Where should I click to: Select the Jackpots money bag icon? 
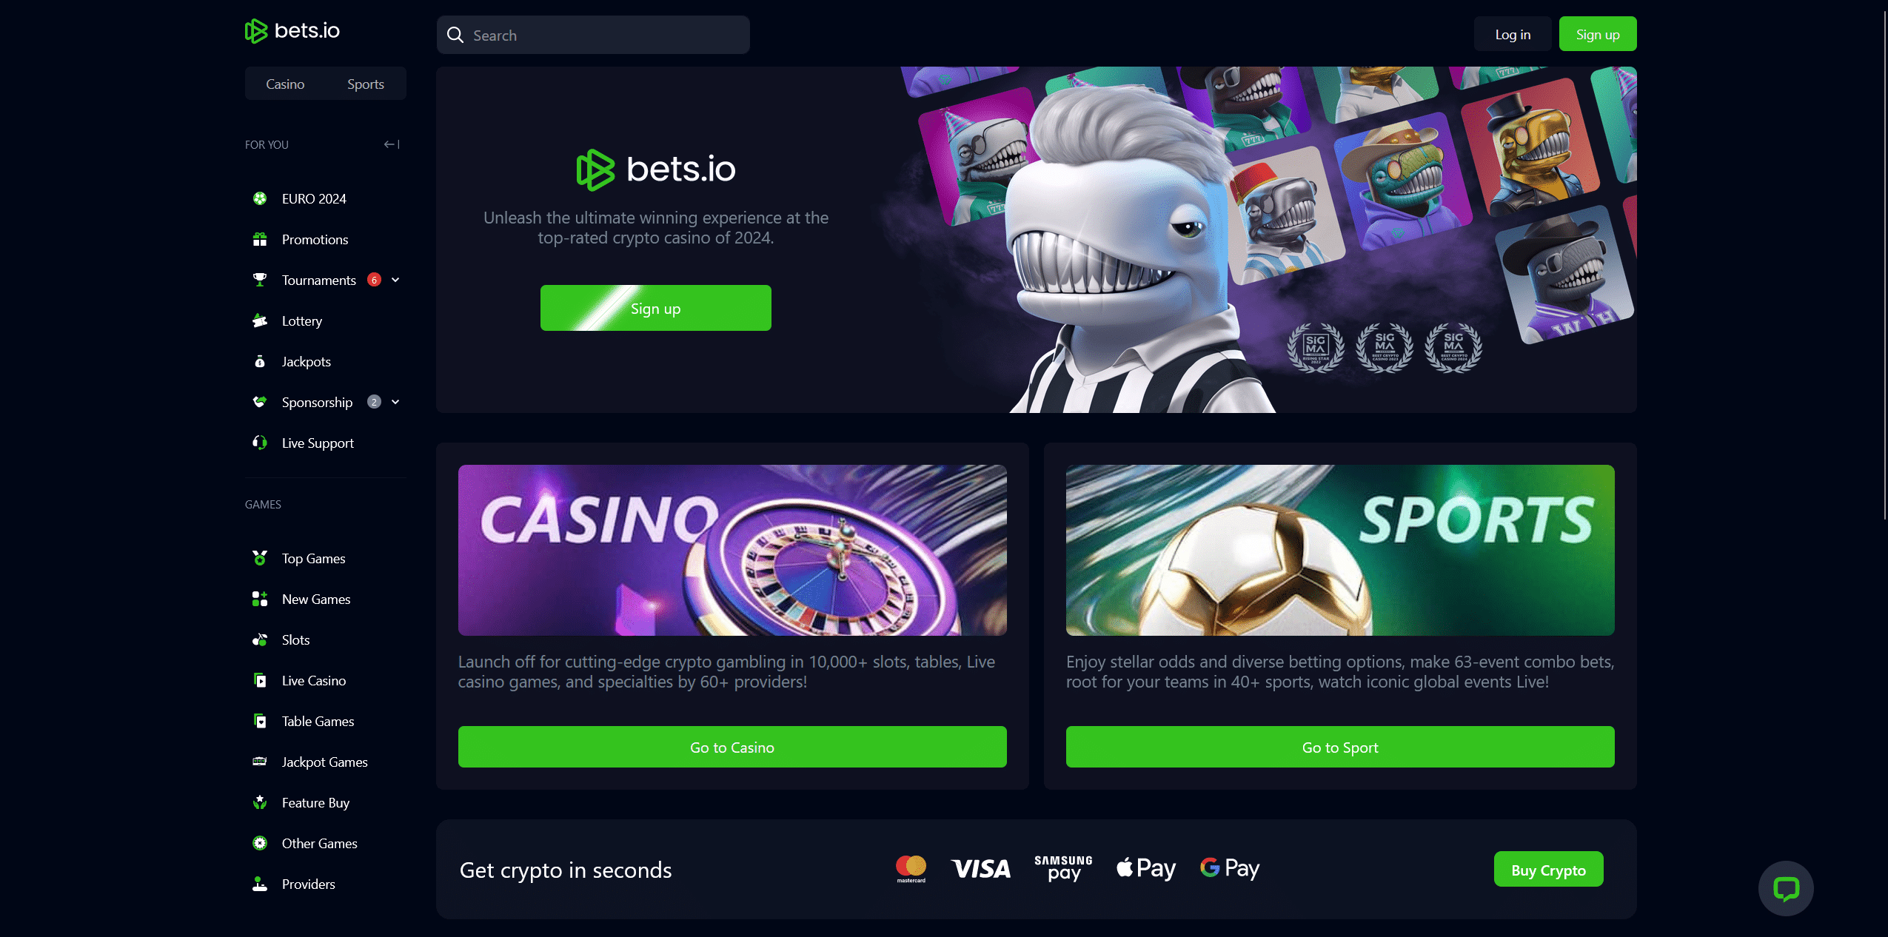pos(260,361)
